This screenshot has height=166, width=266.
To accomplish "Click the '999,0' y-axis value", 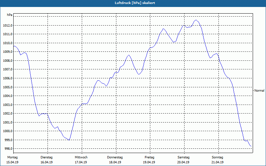I will 8,140.
